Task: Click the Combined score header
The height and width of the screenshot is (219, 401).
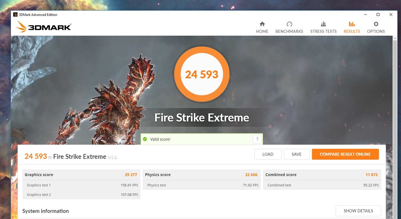Action: click(x=322, y=175)
